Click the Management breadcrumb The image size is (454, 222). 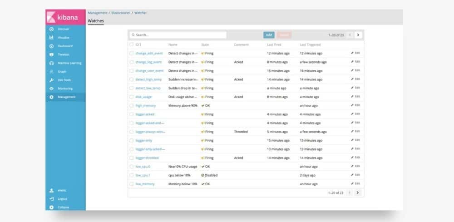coord(98,13)
